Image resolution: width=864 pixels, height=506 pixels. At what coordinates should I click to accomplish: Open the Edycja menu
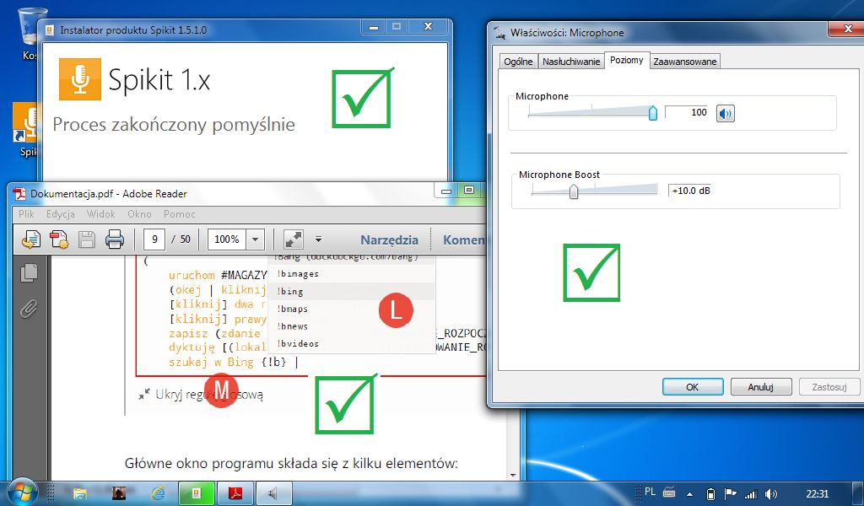(x=61, y=214)
